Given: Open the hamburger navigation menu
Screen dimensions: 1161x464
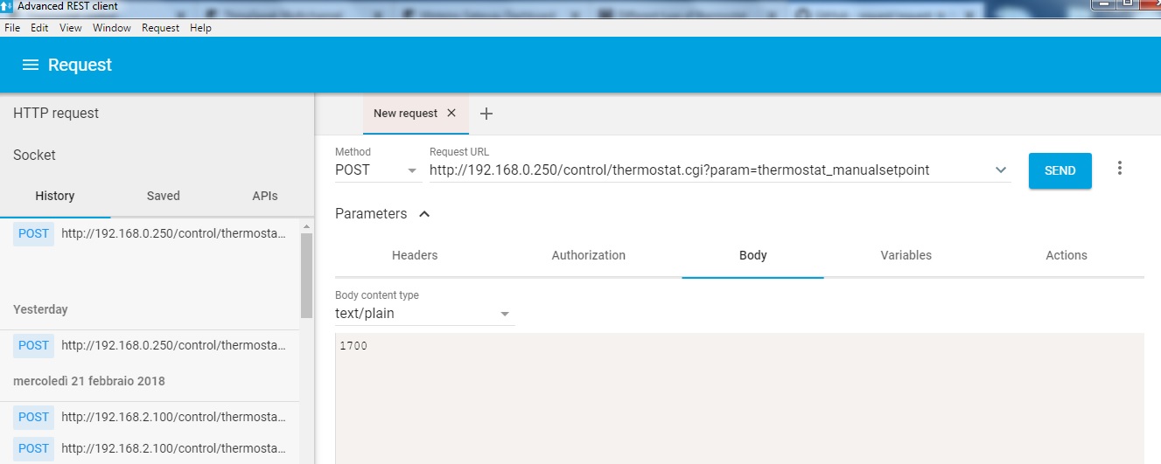Looking at the screenshot, I should tap(31, 66).
